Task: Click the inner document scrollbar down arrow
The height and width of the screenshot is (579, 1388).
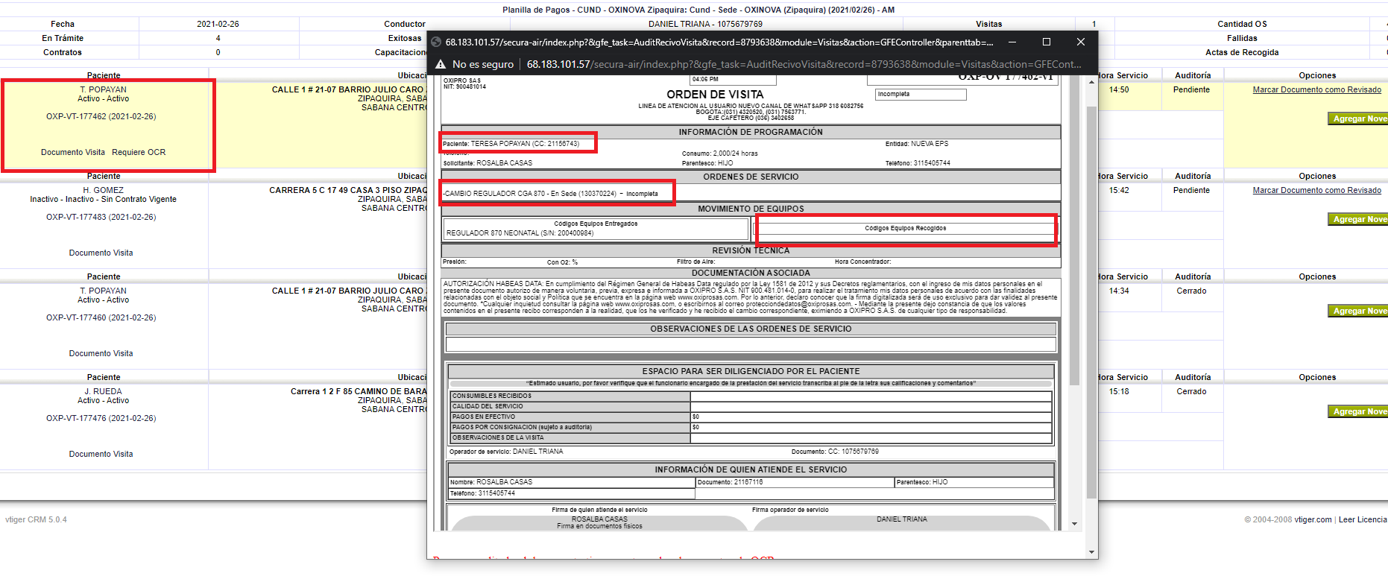Action: (x=1074, y=524)
